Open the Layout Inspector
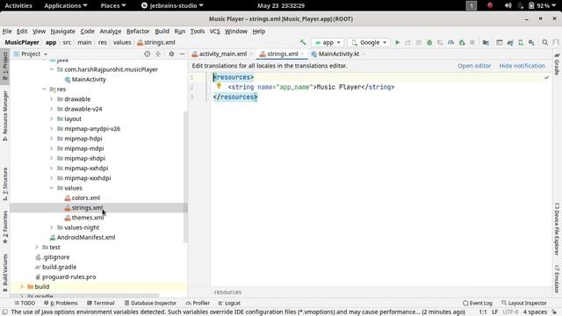 click(x=523, y=303)
